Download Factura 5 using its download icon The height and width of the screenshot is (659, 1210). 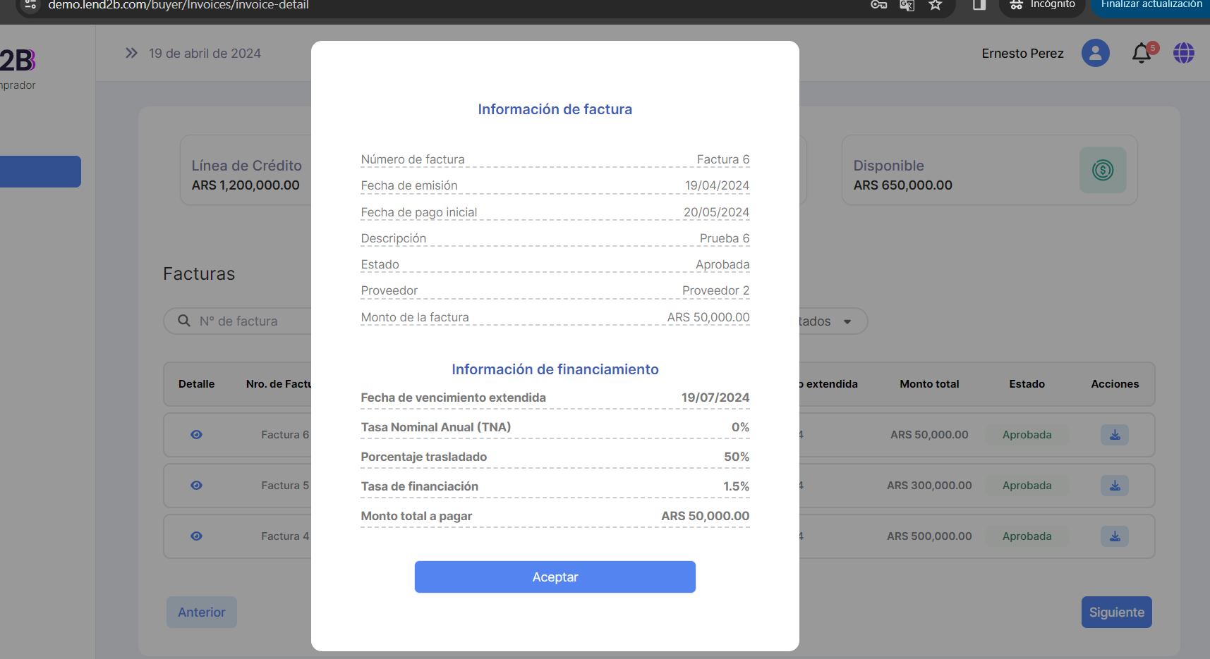click(x=1114, y=486)
